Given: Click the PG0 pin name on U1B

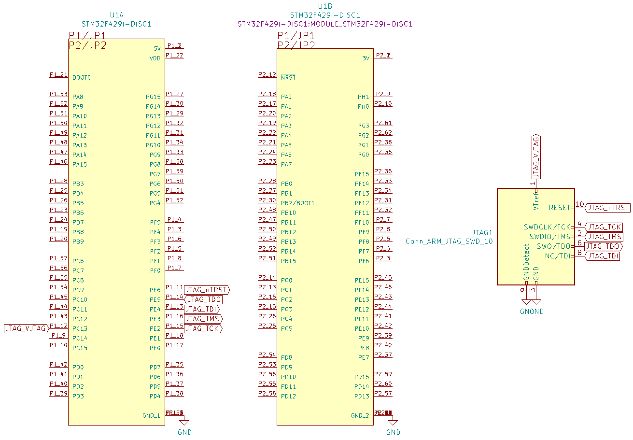Looking at the screenshot, I should coord(364,155).
